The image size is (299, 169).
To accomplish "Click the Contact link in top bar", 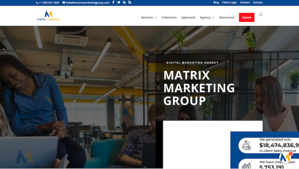I will pos(258,3).
